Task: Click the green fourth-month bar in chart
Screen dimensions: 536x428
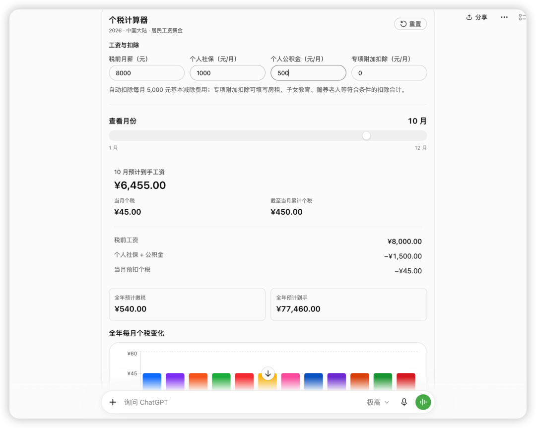Action: [221, 381]
